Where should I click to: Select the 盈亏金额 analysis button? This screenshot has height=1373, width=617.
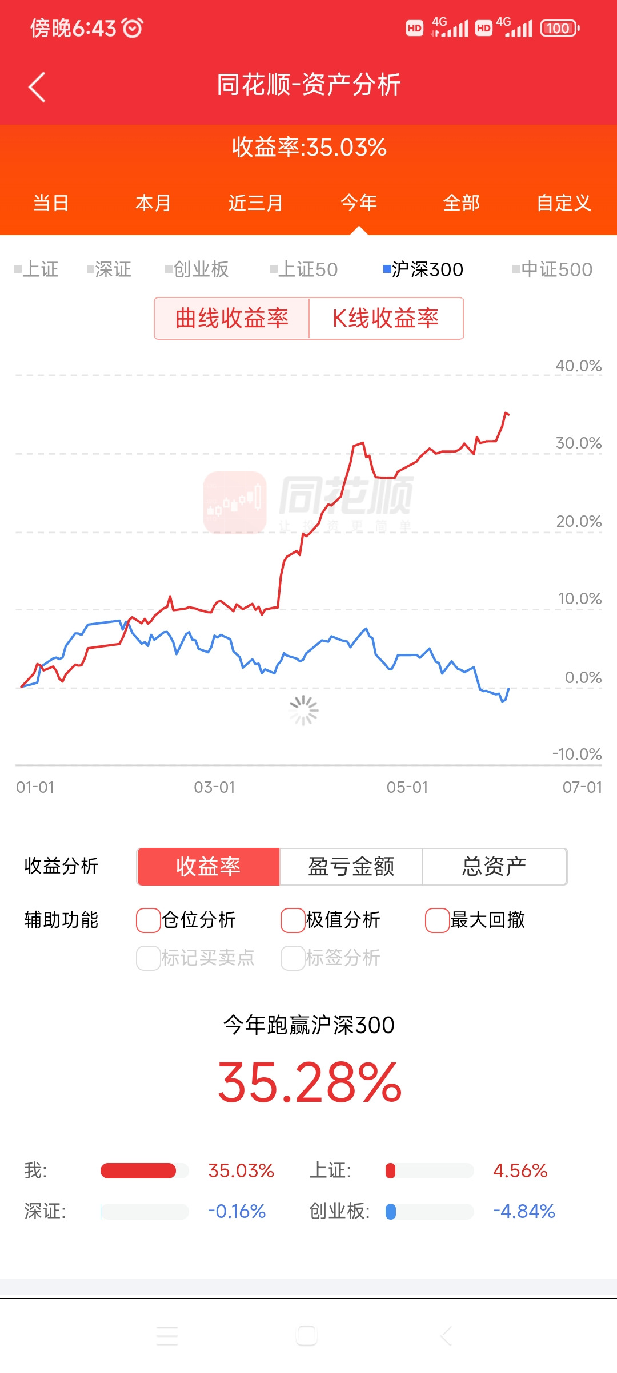[351, 867]
